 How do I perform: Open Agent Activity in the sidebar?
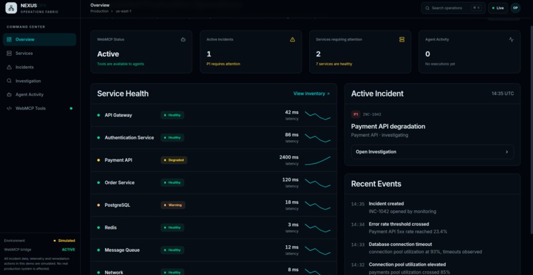point(40,95)
